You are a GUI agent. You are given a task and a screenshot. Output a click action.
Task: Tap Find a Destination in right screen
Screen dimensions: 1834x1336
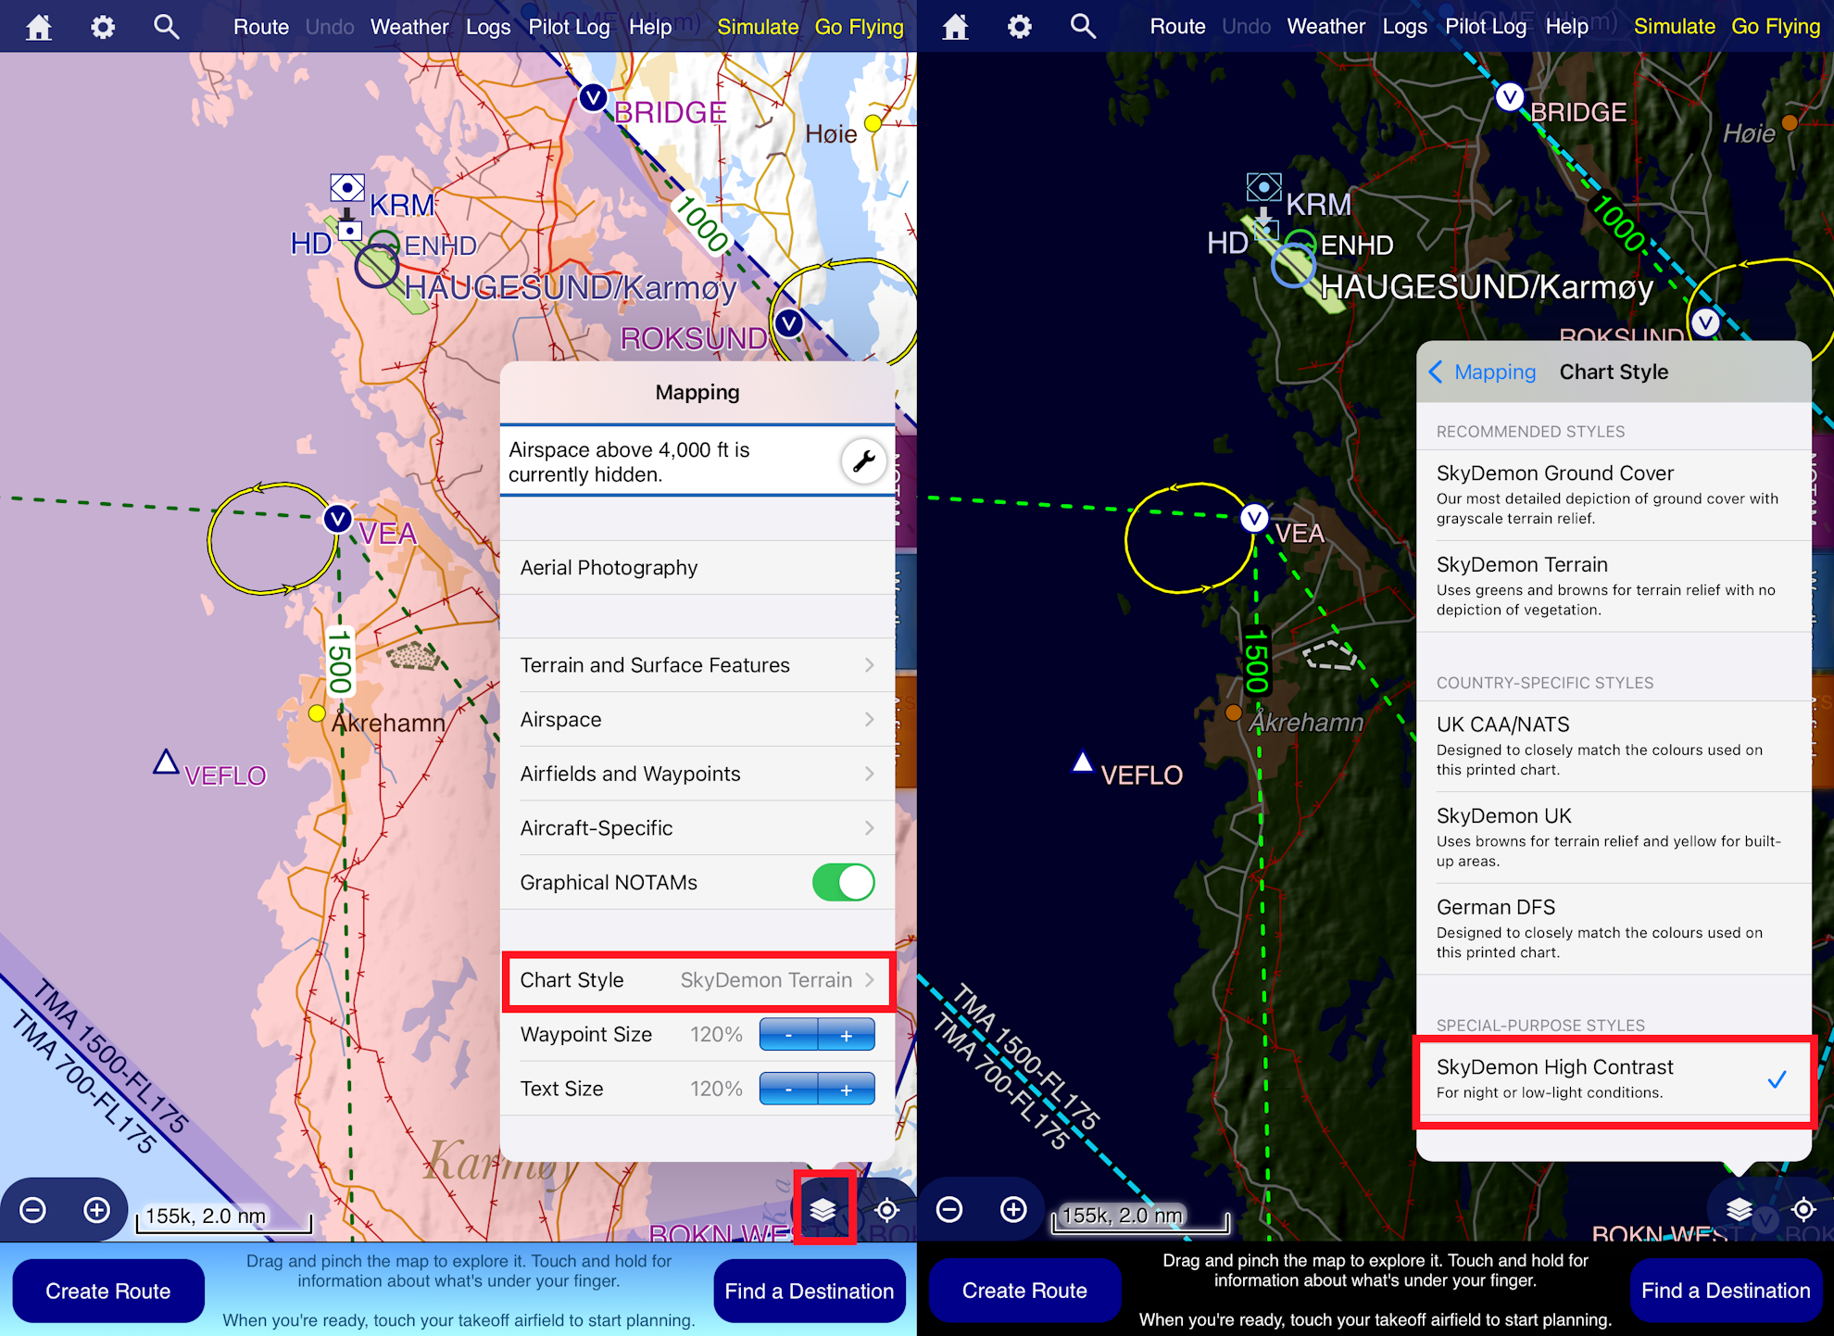pos(1726,1291)
